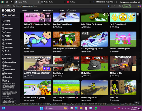Image resolution: width=142 pixels, height=111 pixels.
Task: Click the Edge Update button
Action: [x=127, y=6]
